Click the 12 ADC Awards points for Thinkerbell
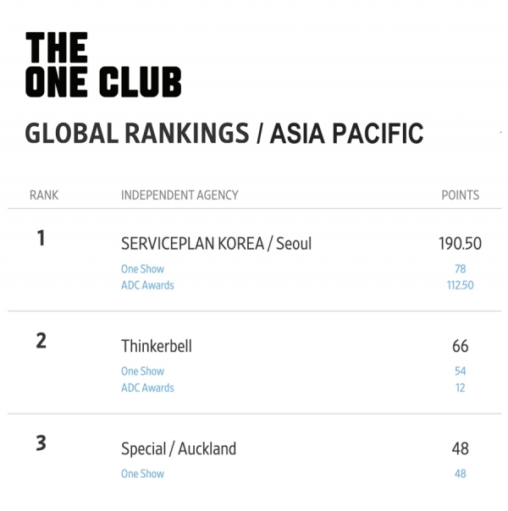 click(x=460, y=387)
